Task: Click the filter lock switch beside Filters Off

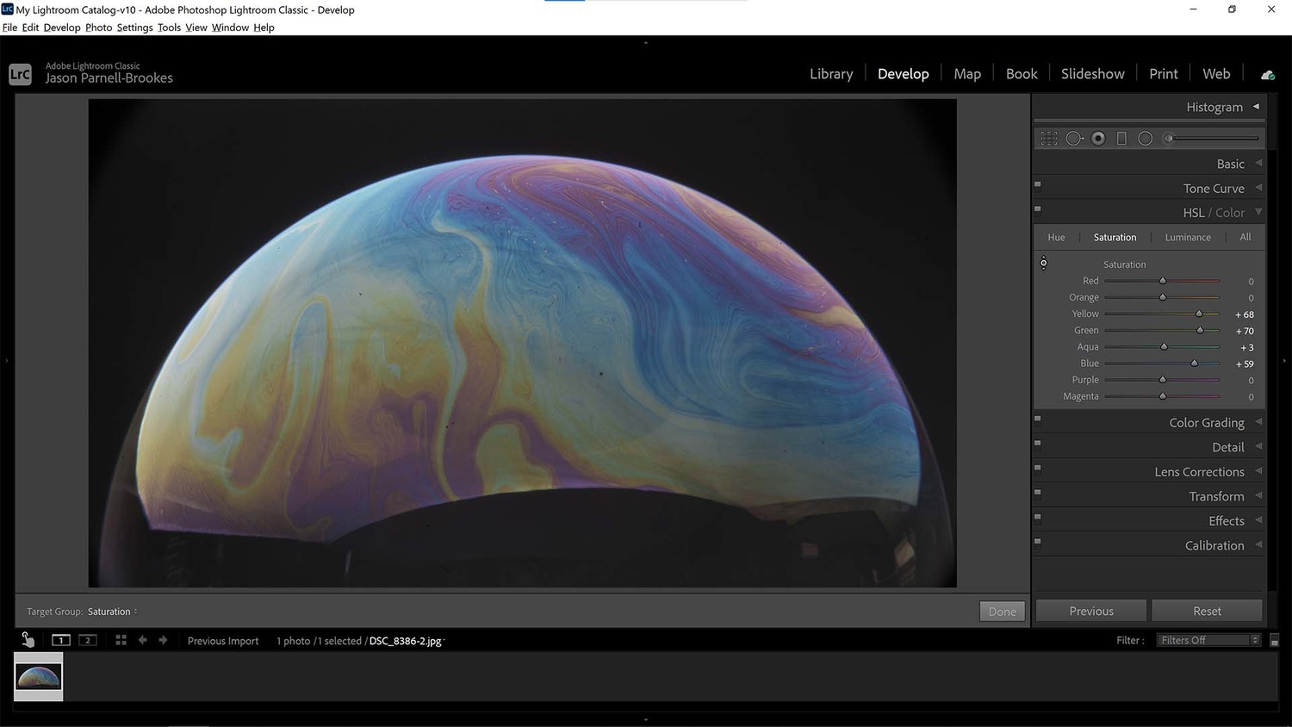Action: pyautogui.click(x=1275, y=640)
